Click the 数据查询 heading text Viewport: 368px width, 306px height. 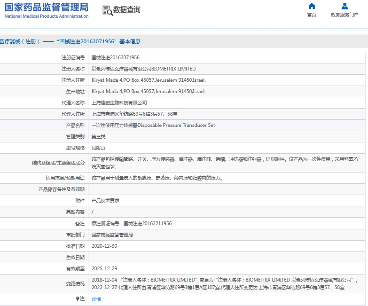pos(127,10)
